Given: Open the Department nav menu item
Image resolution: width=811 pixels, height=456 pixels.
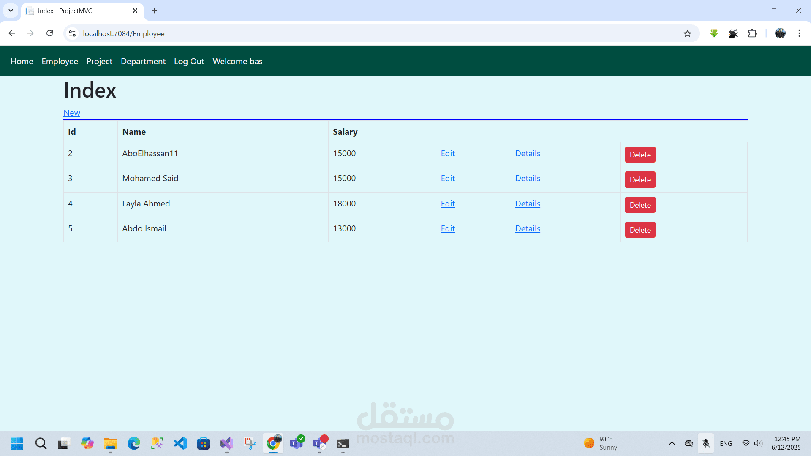Looking at the screenshot, I should [x=143, y=61].
